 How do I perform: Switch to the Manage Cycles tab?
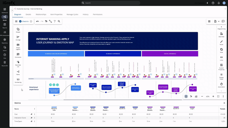click(x=72, y=14)
